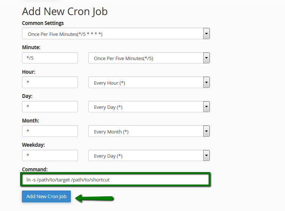Expand the Once Per Five Minutes(*/5) minute dropdown
This screenshot has width=285, height=211.
tap(149, 58)
